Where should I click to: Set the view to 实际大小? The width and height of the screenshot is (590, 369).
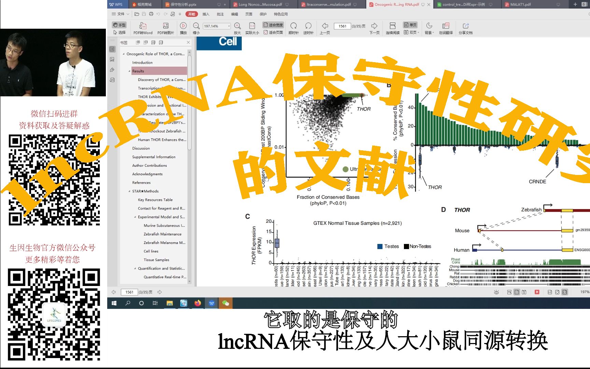pos(252,29)
